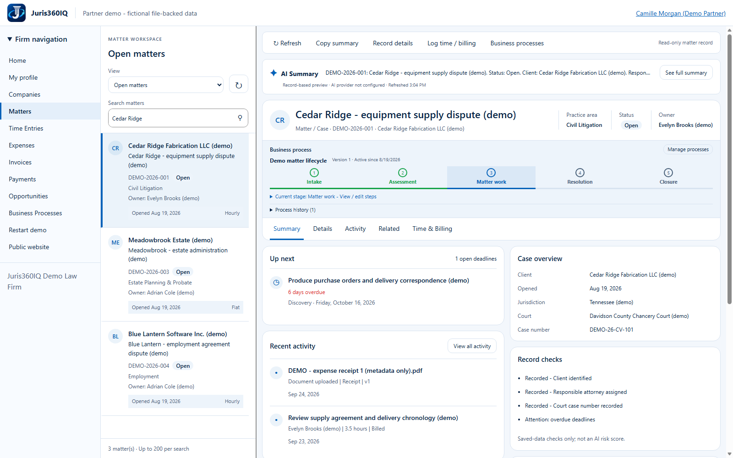Expand Process history (1)
The image size is (733, 458).
click(x=293, y=210)
